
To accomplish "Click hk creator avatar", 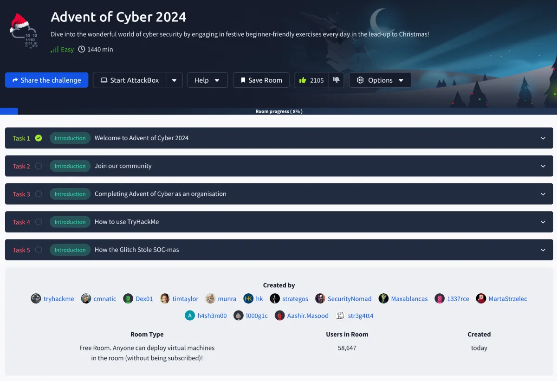I will pos(248,298).
